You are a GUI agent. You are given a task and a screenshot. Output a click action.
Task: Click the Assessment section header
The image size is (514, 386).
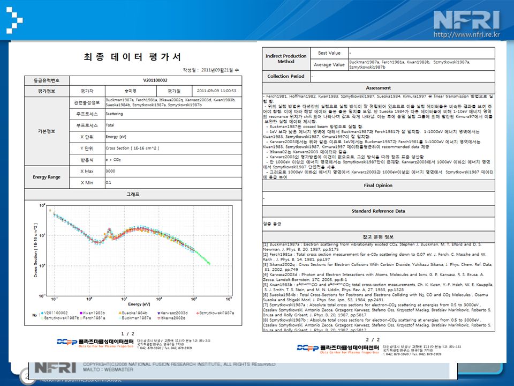click(x=379, y=88)
